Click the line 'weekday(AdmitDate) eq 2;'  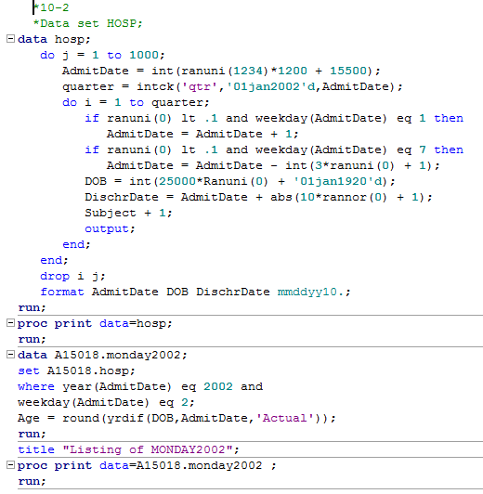(106, 402)
